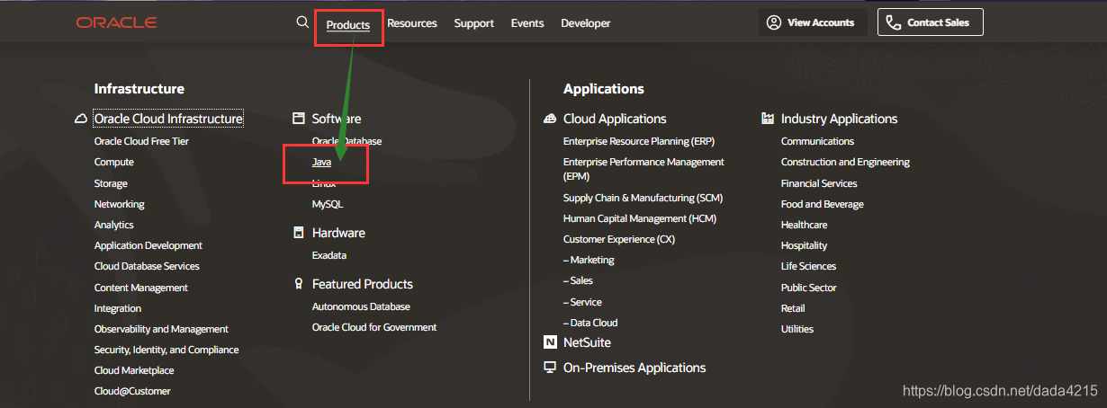Select the Integration link
This screenshot has height=408, width=1107.
(118, 308)
